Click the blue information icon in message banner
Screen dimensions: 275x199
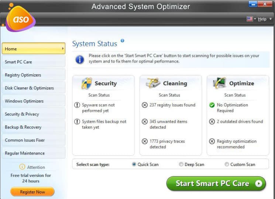click(x=80, y=59)
